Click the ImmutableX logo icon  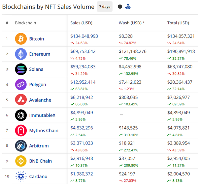tap(21, 115)
